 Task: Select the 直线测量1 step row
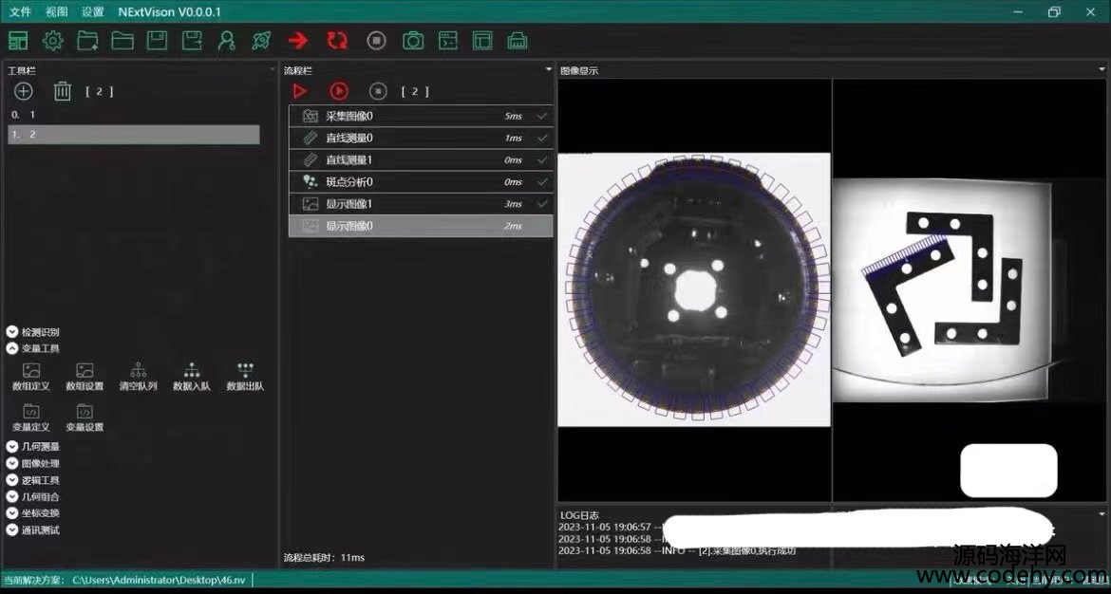click(421, 160)
